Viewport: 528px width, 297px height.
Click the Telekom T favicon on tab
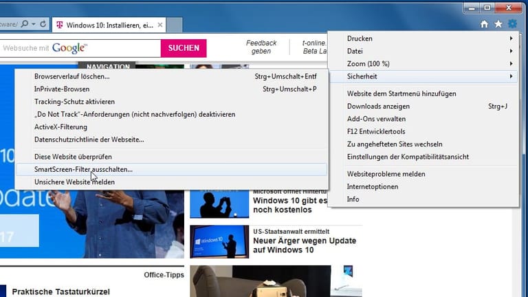60,25
